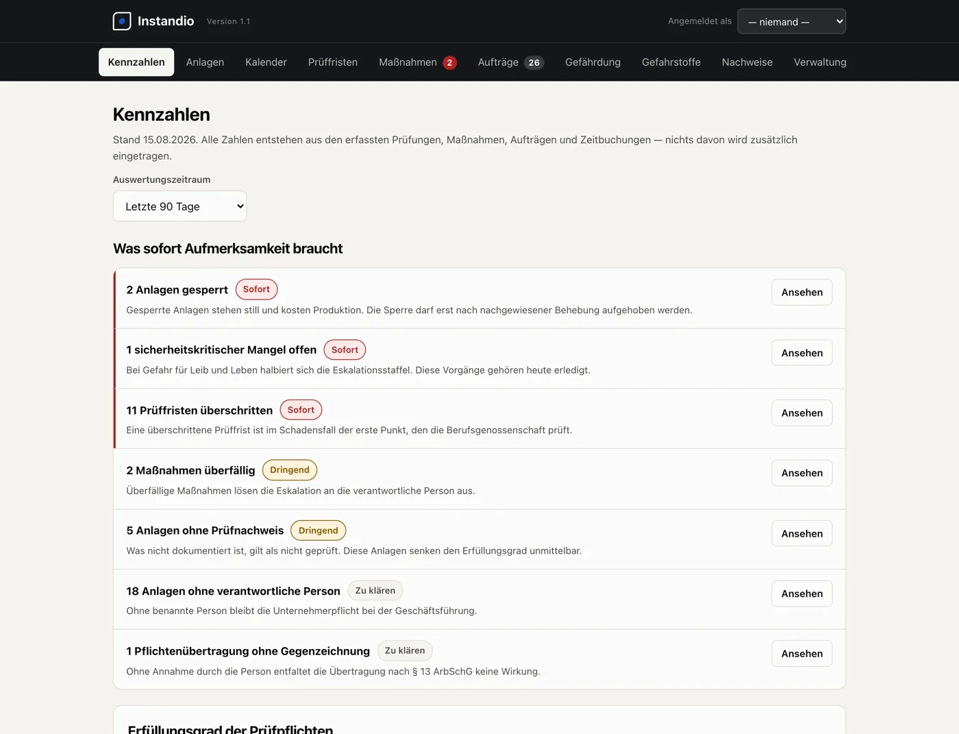Click 'Zu klären' beside Anlagen ohne verantwortliche Person
959x734 pixels.
coord(375,591)
